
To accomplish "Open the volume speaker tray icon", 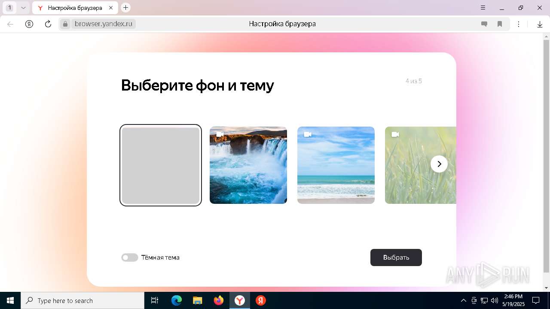I will 495,300.
